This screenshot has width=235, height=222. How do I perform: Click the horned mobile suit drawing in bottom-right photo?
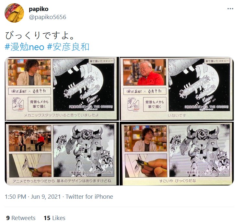click(x=199, y=150)
